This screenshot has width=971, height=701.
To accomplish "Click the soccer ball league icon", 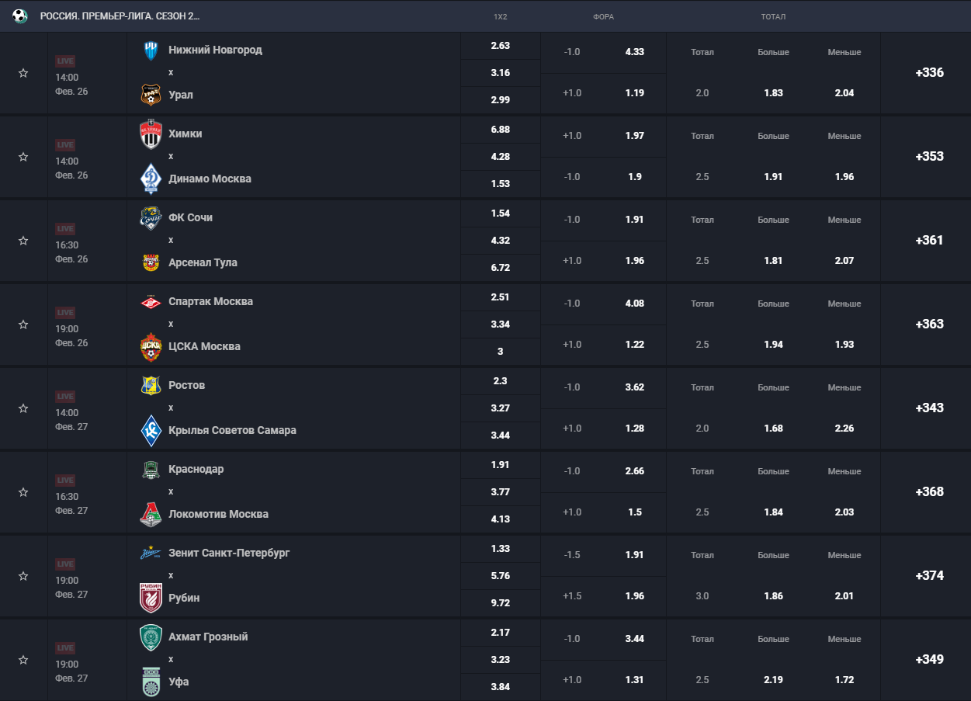I will click(x=19, y=16).
